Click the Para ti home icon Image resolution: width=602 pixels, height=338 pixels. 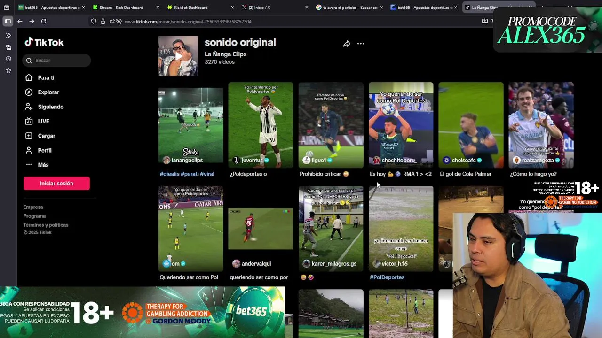29,78
